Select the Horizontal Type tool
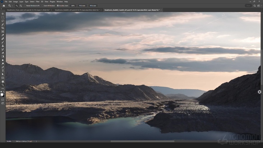Screen dimensions: 263x148 [x=3, y=71]
